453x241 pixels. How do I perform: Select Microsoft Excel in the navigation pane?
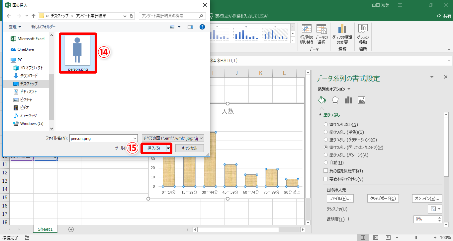pos(28,39)
